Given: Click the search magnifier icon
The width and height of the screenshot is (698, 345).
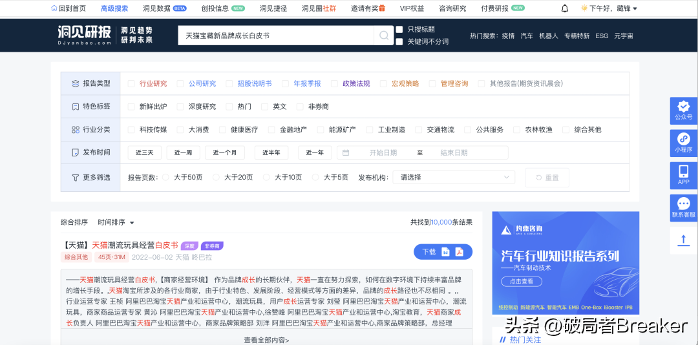Looking at the screenshot, I should point(384,36).
